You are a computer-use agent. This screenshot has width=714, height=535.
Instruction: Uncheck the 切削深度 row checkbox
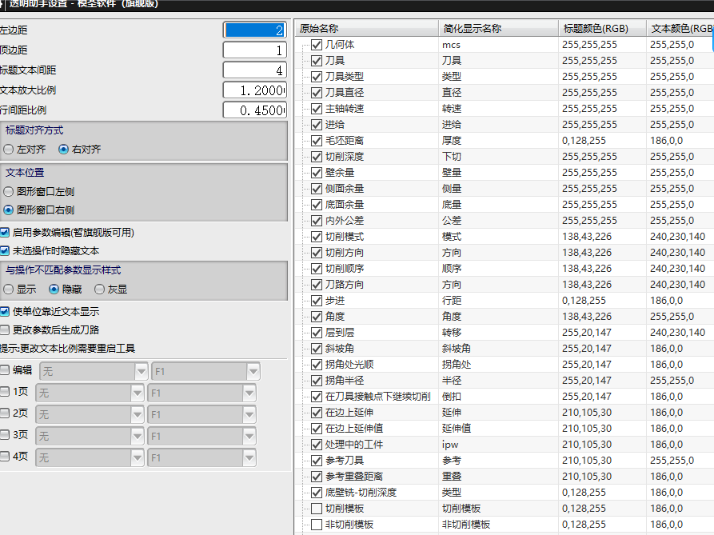[x=317, y=157]
